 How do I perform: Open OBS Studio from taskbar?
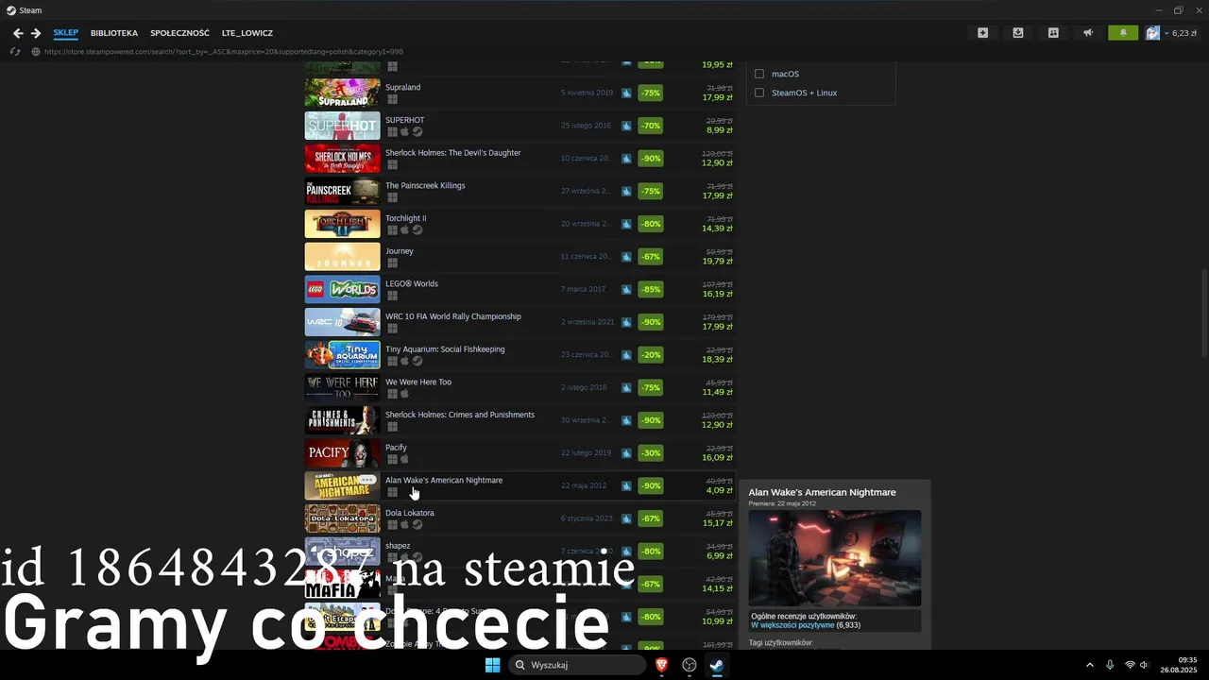(690, 665)
